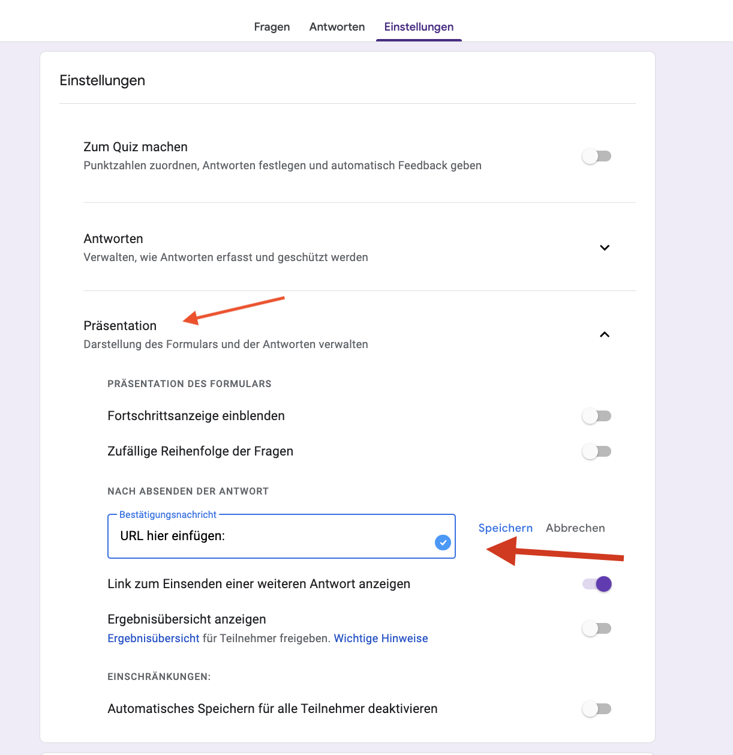Enable the Zum Quiz machen toggle
The width and height of the screenshot is (733, 755).
[596, 156]
